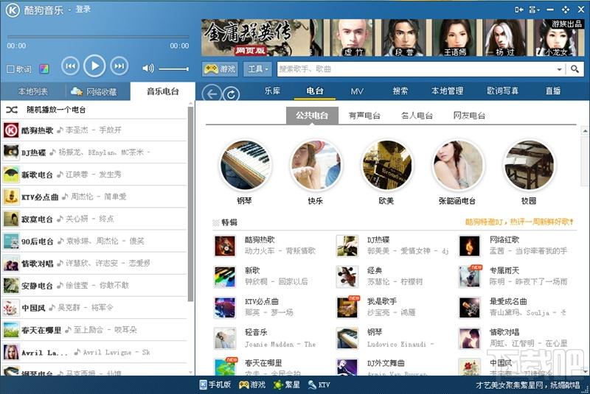Open the main menu dropdown icon in title bar
Image resolution: width=590 pixels, height=394 pixels.
tap(534, 10)
